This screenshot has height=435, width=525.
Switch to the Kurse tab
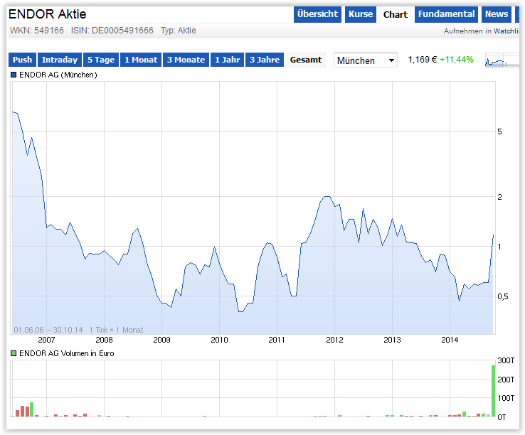point(361,14)
